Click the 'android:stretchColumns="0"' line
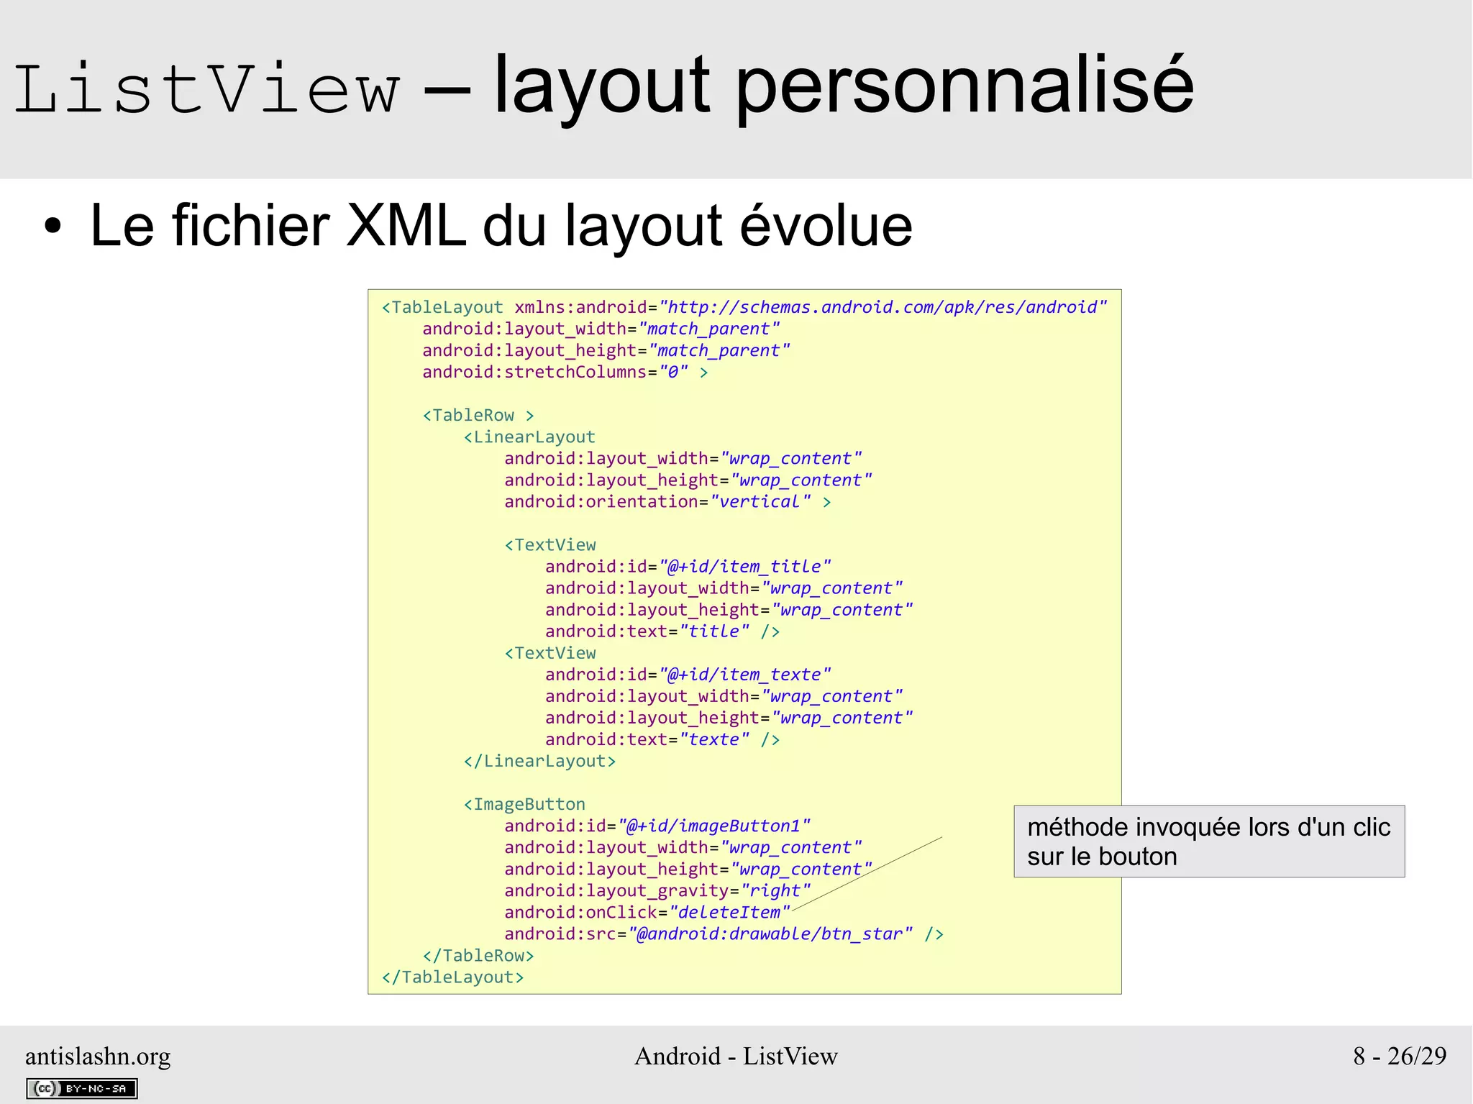The height and width of the screenshot is (1104, 1473). (565, 373)
